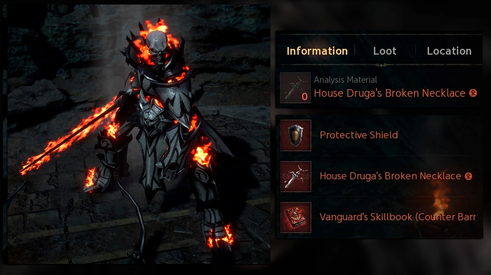Open the Location tab
This screenshot has width=491, height=275.
pyautogui.click(x=449, y=51)
